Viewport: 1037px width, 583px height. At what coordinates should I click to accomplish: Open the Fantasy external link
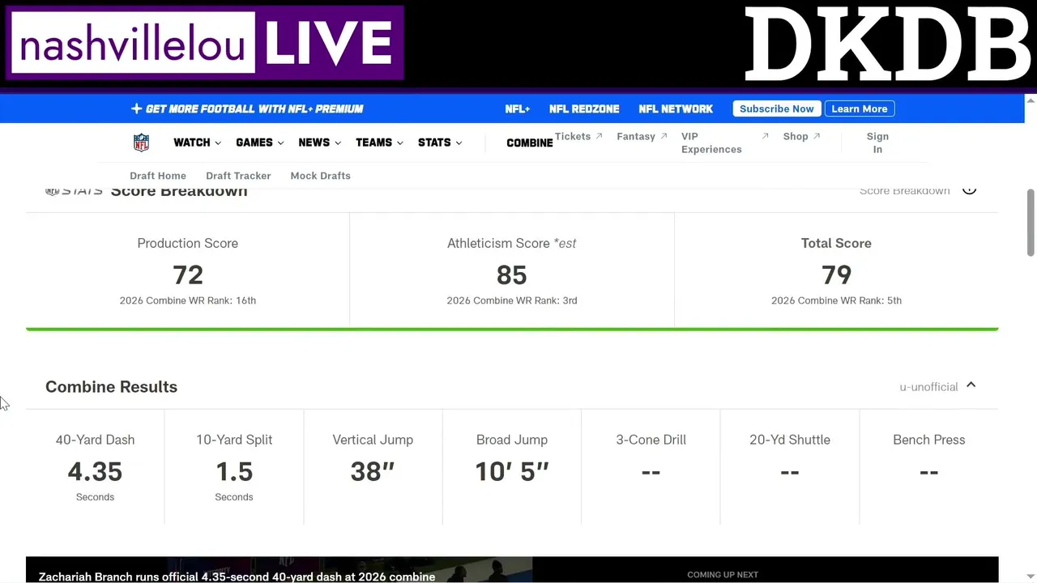point(642,136)
